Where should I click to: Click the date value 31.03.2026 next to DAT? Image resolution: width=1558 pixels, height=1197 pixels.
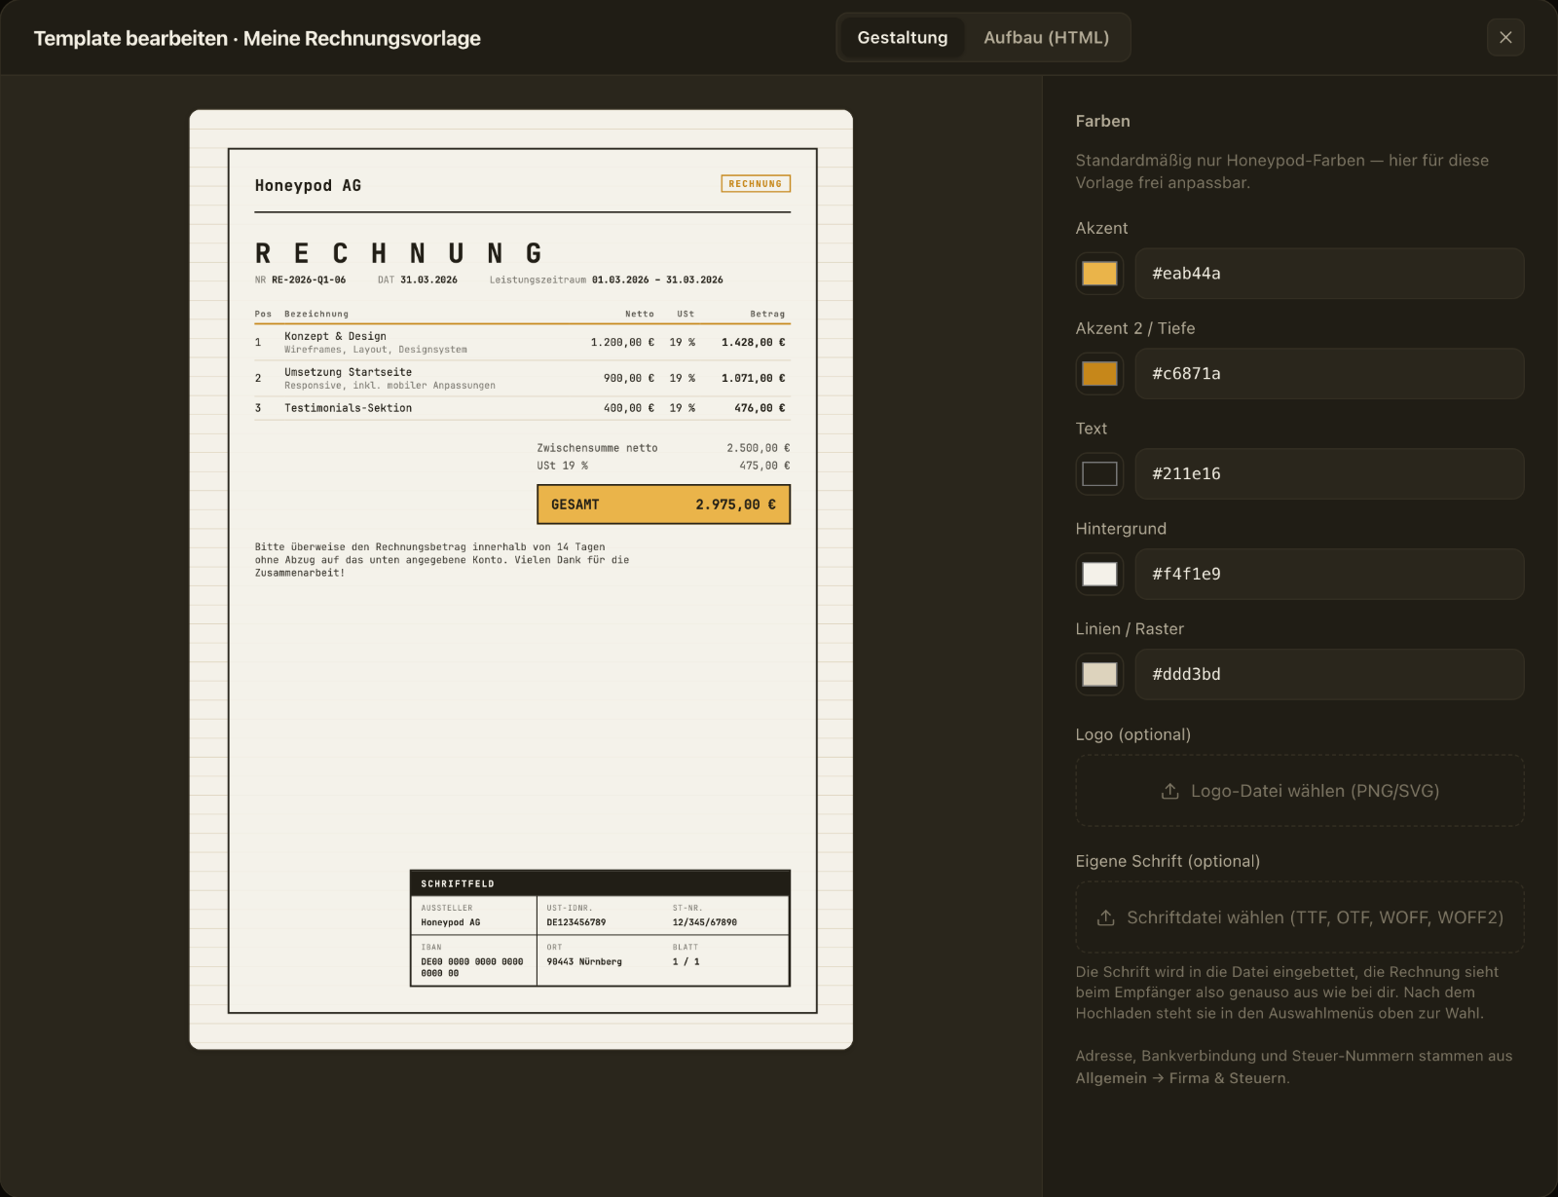click(428, 281)
